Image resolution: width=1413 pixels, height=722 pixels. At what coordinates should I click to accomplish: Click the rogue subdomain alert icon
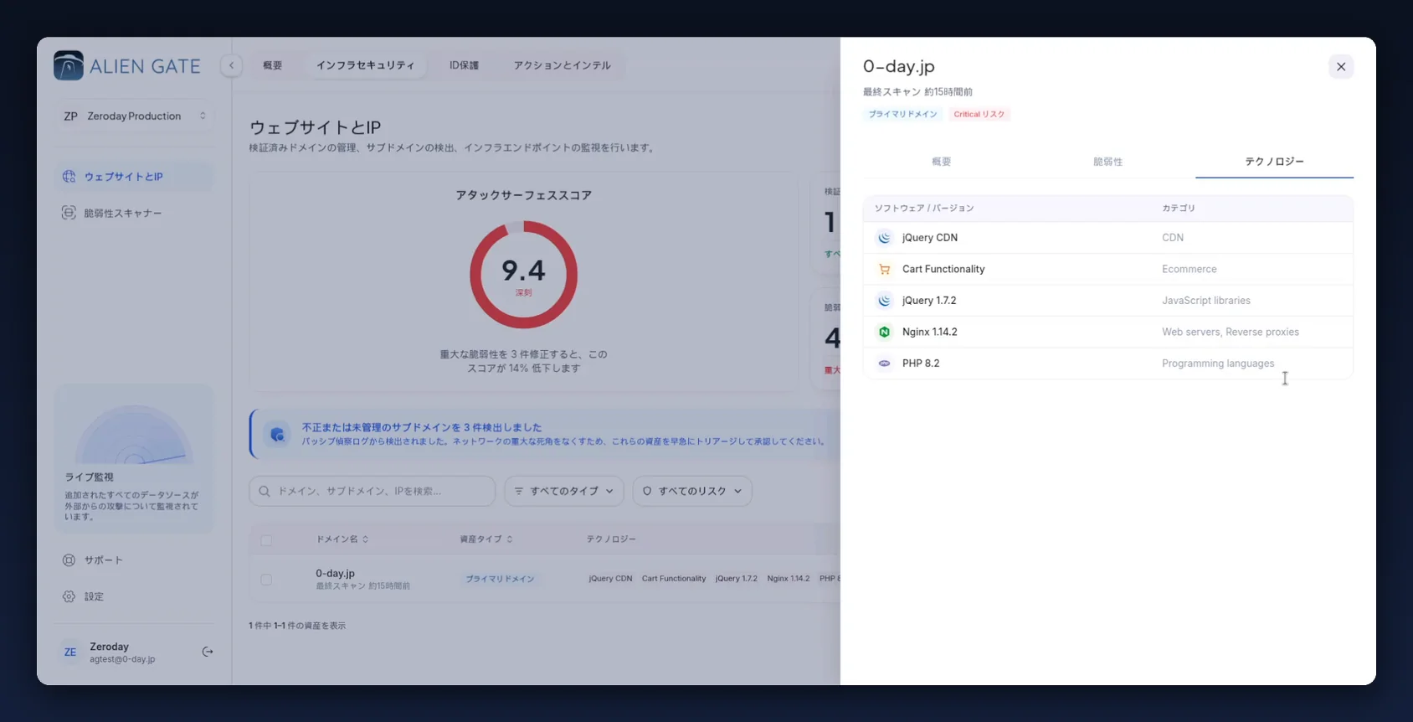[x=277, y=434]
